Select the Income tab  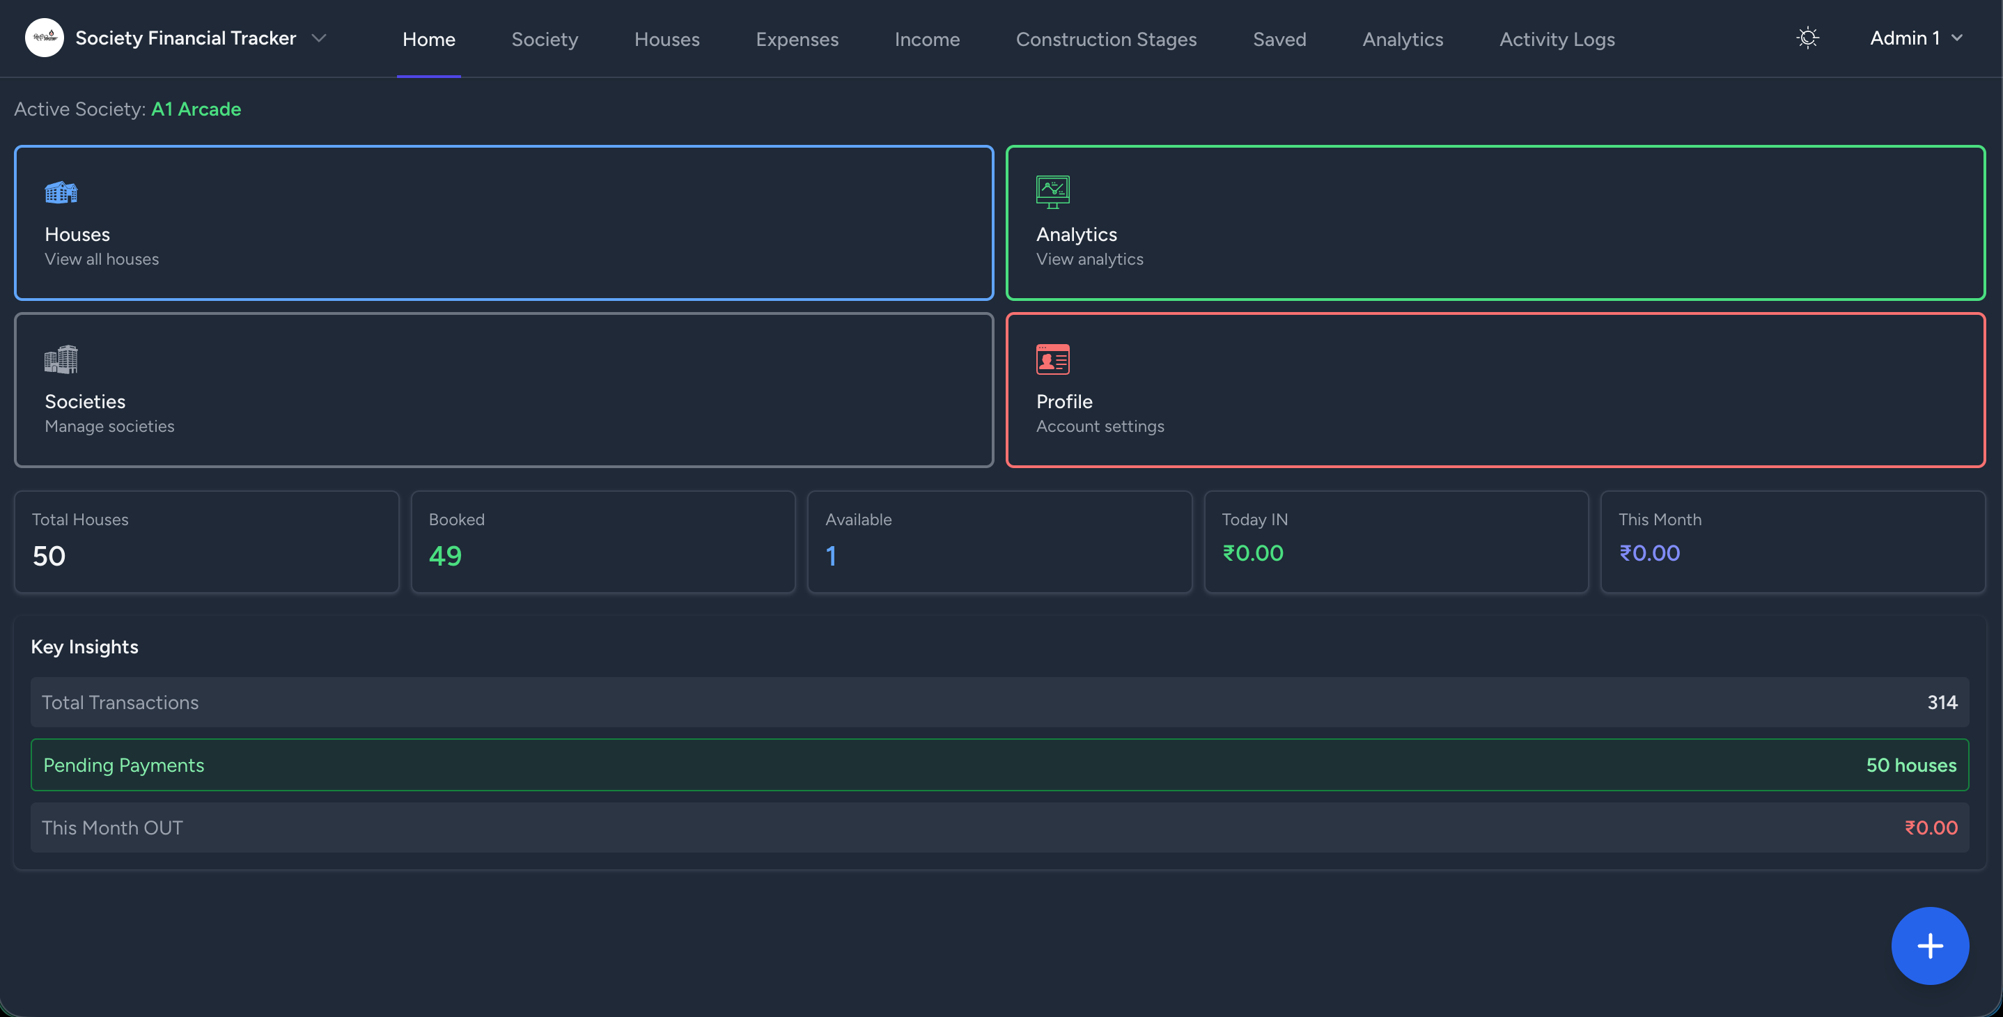tap(927, 39)
